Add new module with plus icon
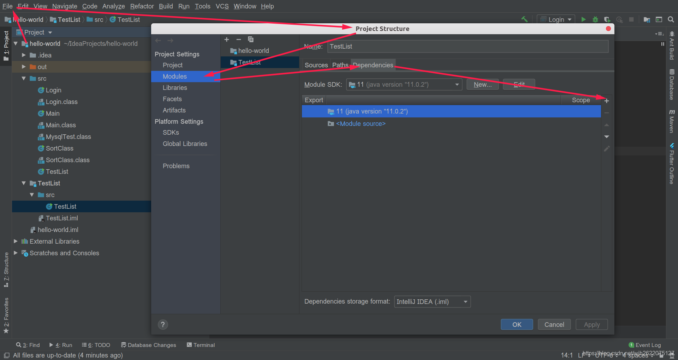 tap(227, 39)
